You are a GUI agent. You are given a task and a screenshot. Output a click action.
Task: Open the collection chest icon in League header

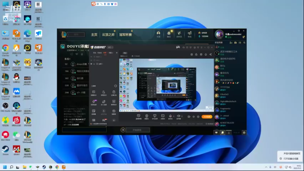(x=169, y=34)
